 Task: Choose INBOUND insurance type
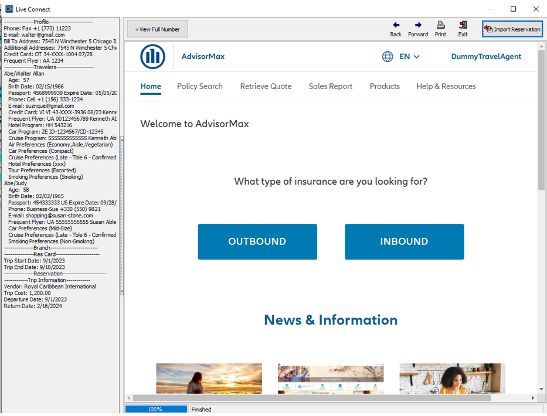(x=405, y=241)
